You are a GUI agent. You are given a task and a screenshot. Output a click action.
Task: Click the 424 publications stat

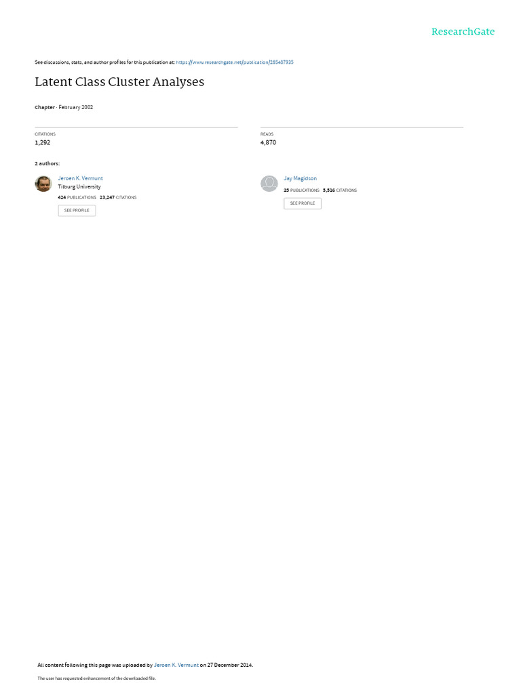[77, 197]
